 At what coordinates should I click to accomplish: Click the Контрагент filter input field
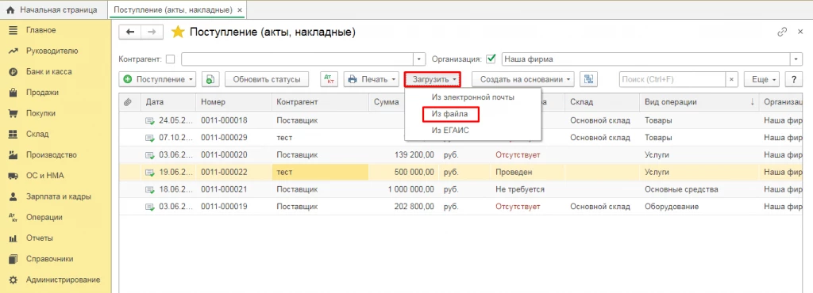coord(297,59)
